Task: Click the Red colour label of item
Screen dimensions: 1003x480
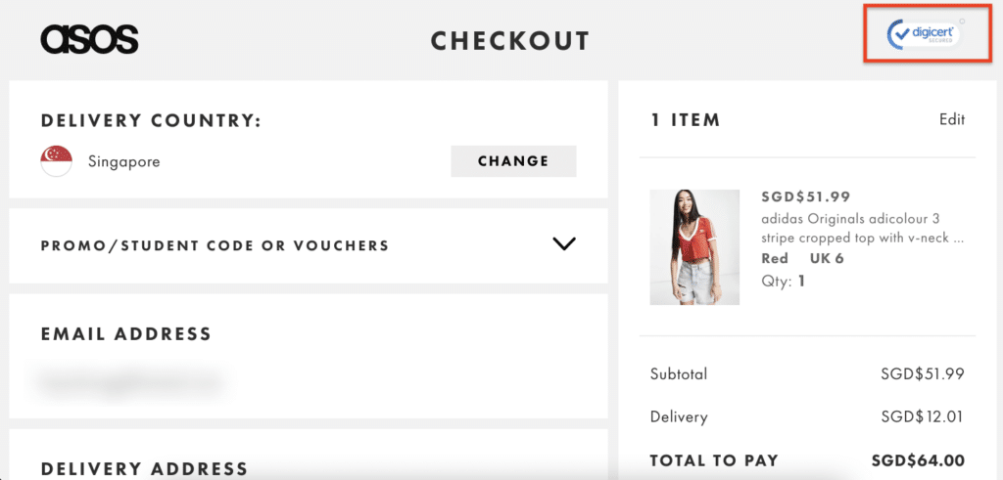Action: tap(775, 259)
